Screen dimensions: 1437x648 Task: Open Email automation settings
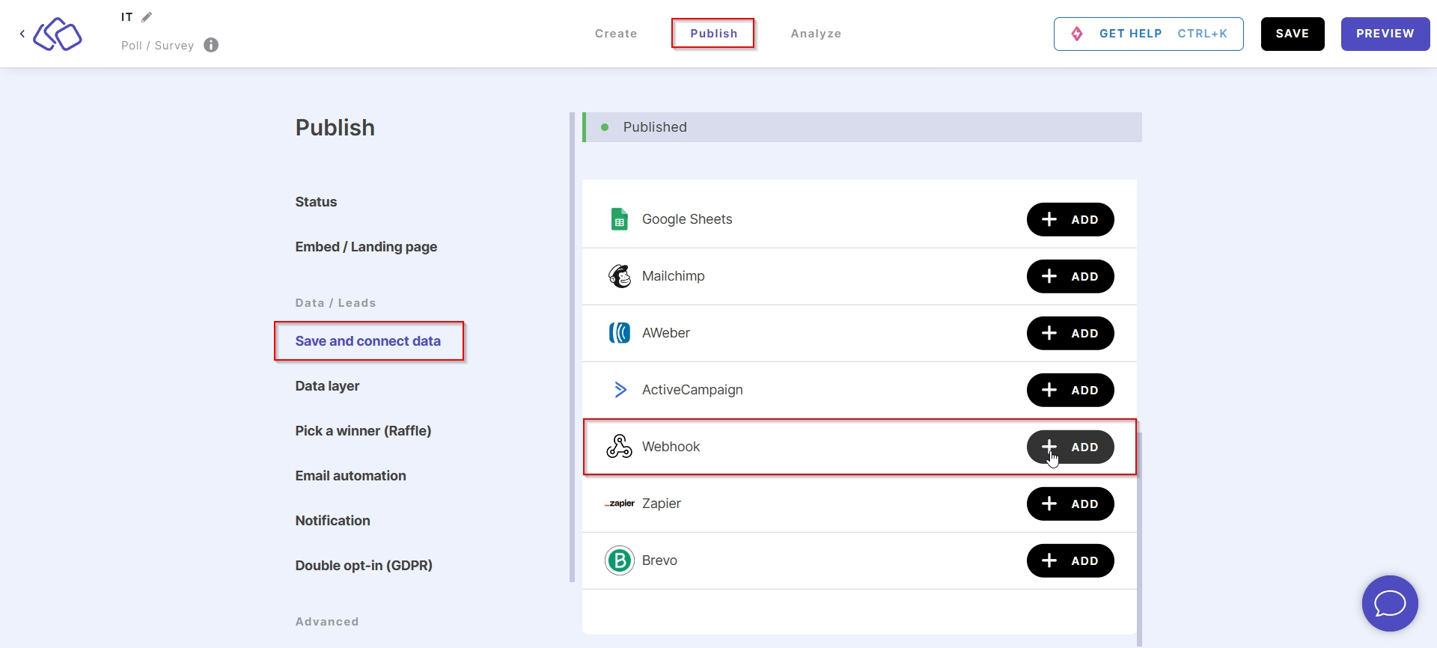pos(350,476)
